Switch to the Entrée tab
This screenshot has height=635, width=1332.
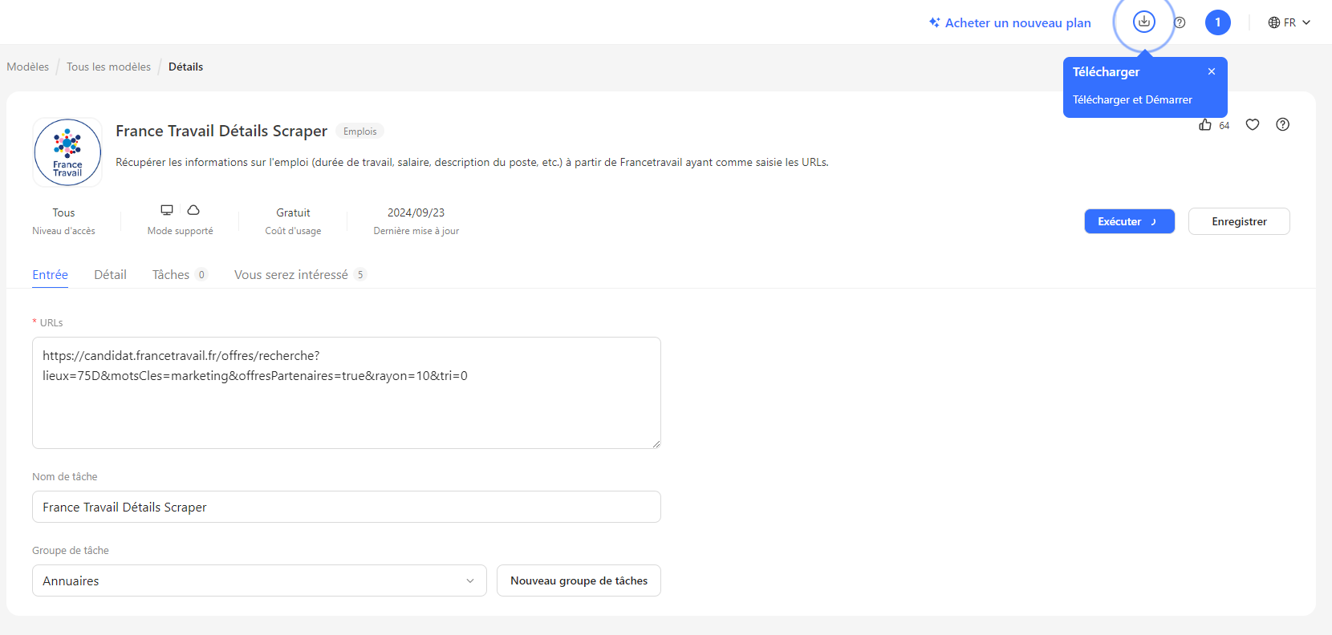point(50,274)
